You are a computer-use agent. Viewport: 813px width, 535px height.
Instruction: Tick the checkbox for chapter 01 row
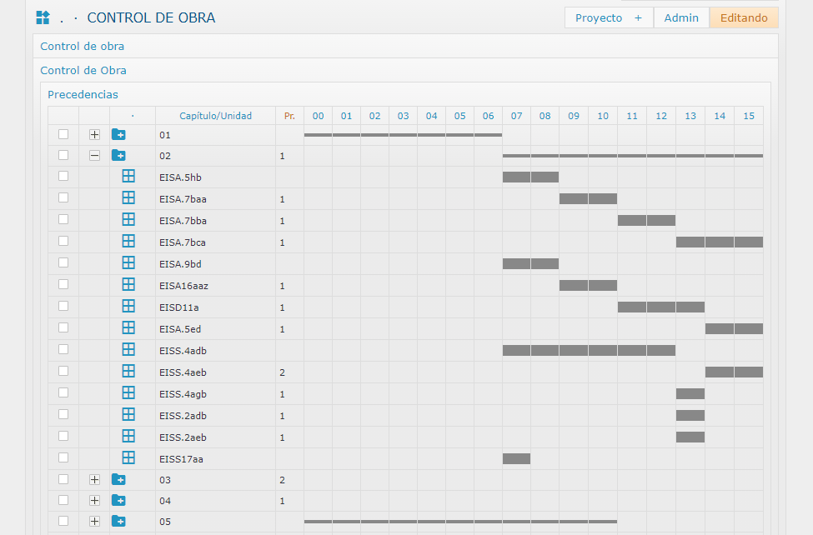63,134
